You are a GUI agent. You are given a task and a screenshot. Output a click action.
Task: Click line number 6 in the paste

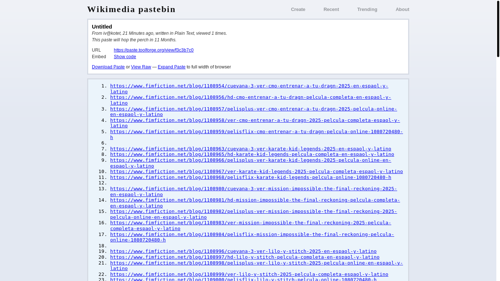click(x=104, y=143)
